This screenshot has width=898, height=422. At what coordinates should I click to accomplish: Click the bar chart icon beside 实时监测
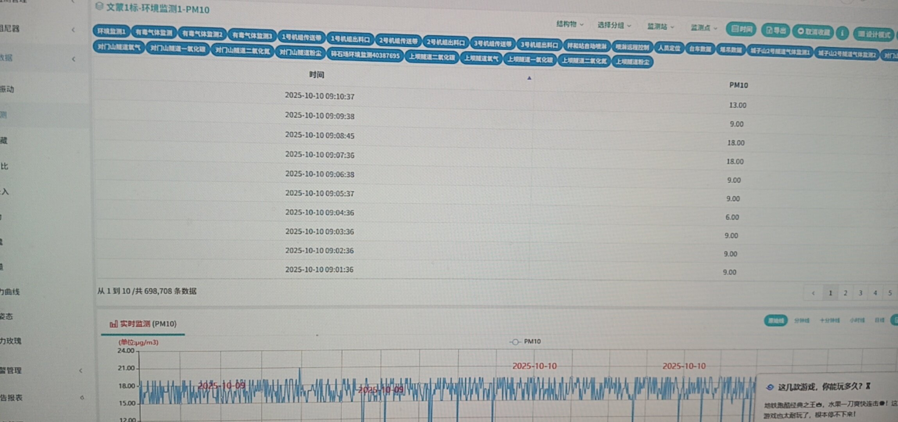pos(113,324)
